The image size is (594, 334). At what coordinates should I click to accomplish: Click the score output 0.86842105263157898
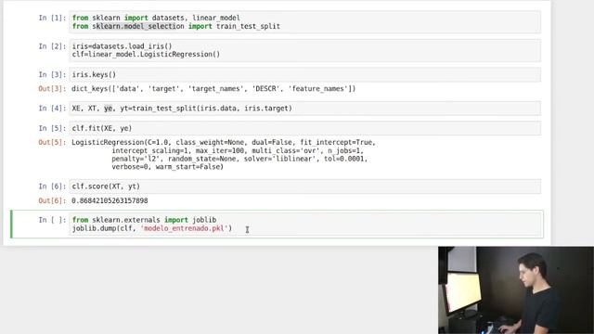click(110, 200)
